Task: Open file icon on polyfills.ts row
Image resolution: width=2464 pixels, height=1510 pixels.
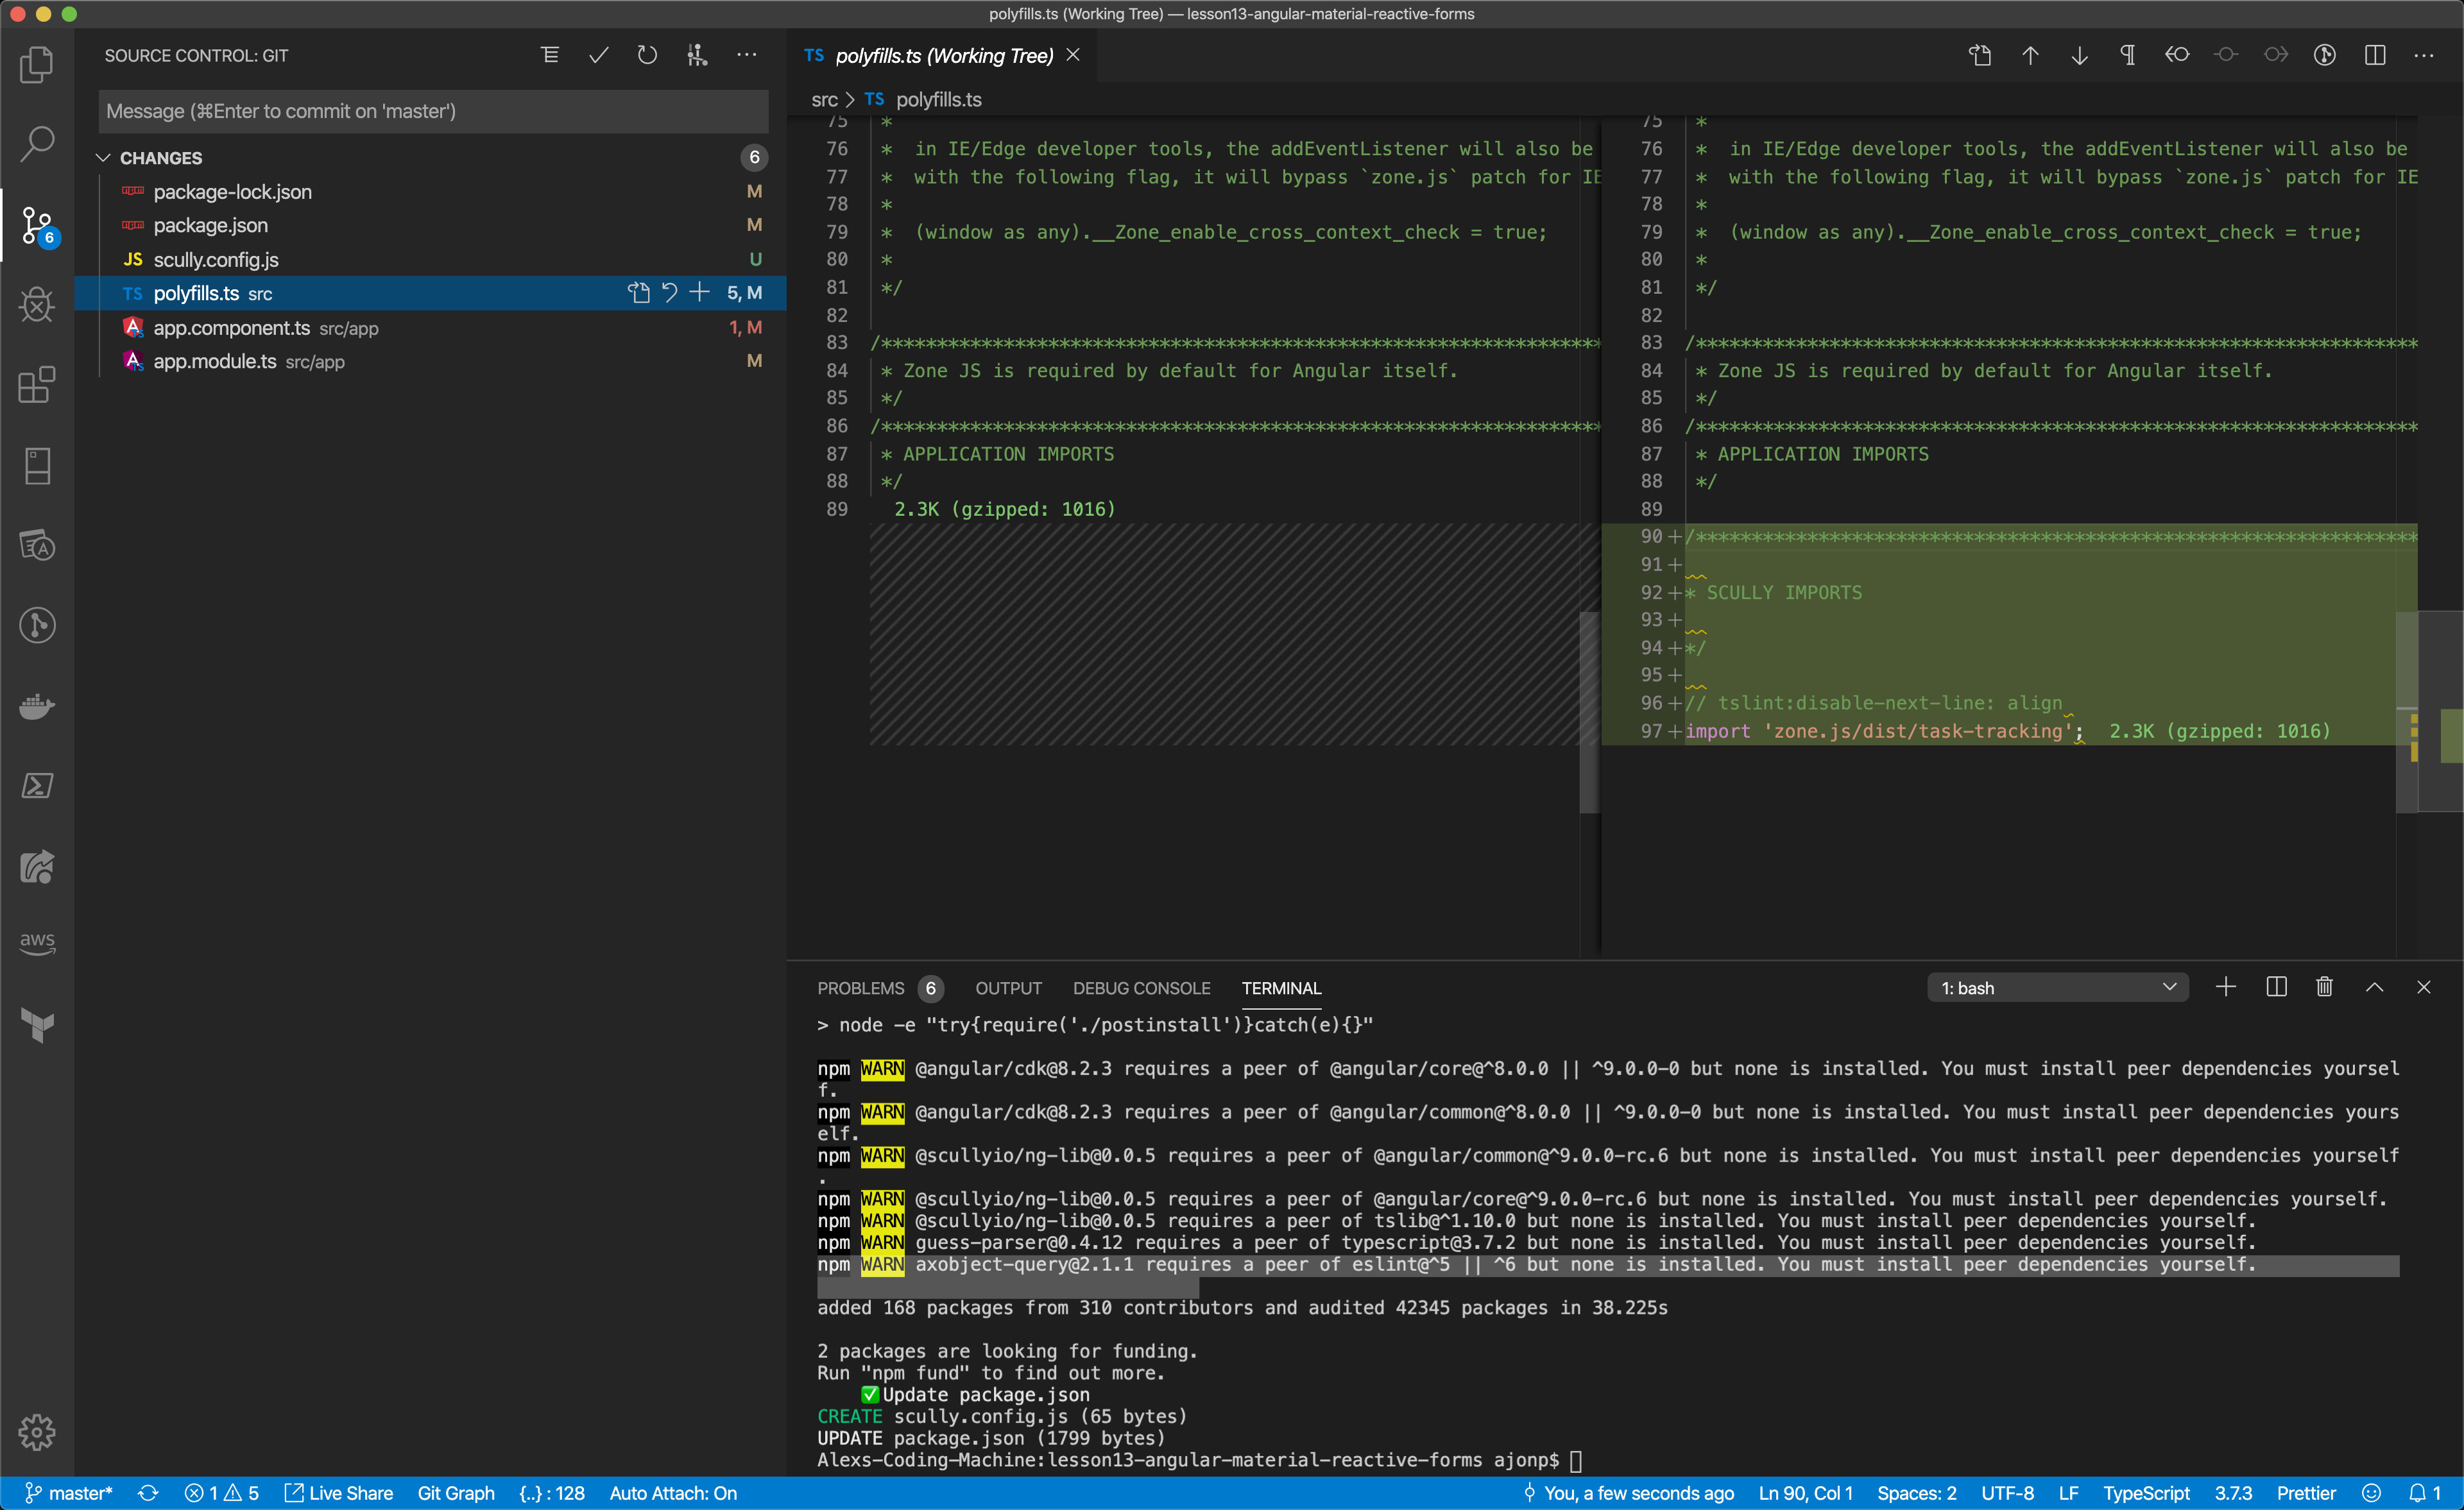Action: [x=639, y=293]
